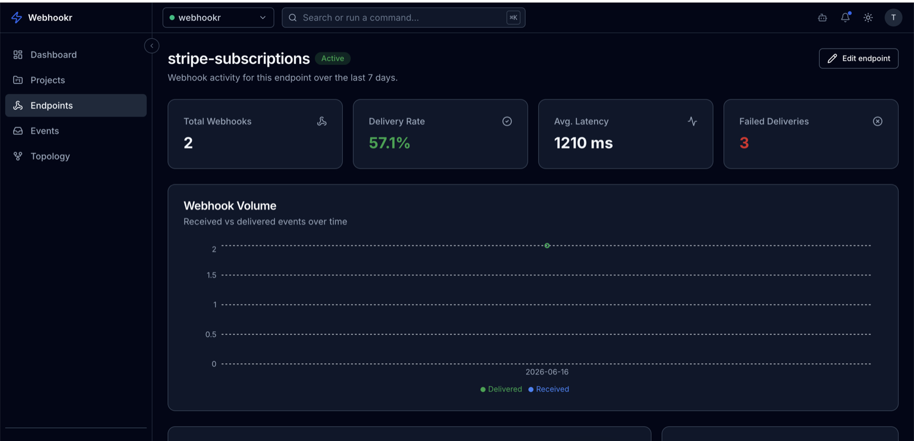Click the Failed Deliveries card label
The width and height of the screenshot is (914, 441).
tap(774, 122)
